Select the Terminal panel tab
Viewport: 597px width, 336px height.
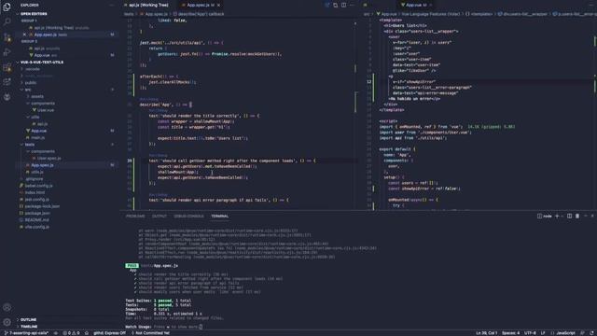(220, 216)
